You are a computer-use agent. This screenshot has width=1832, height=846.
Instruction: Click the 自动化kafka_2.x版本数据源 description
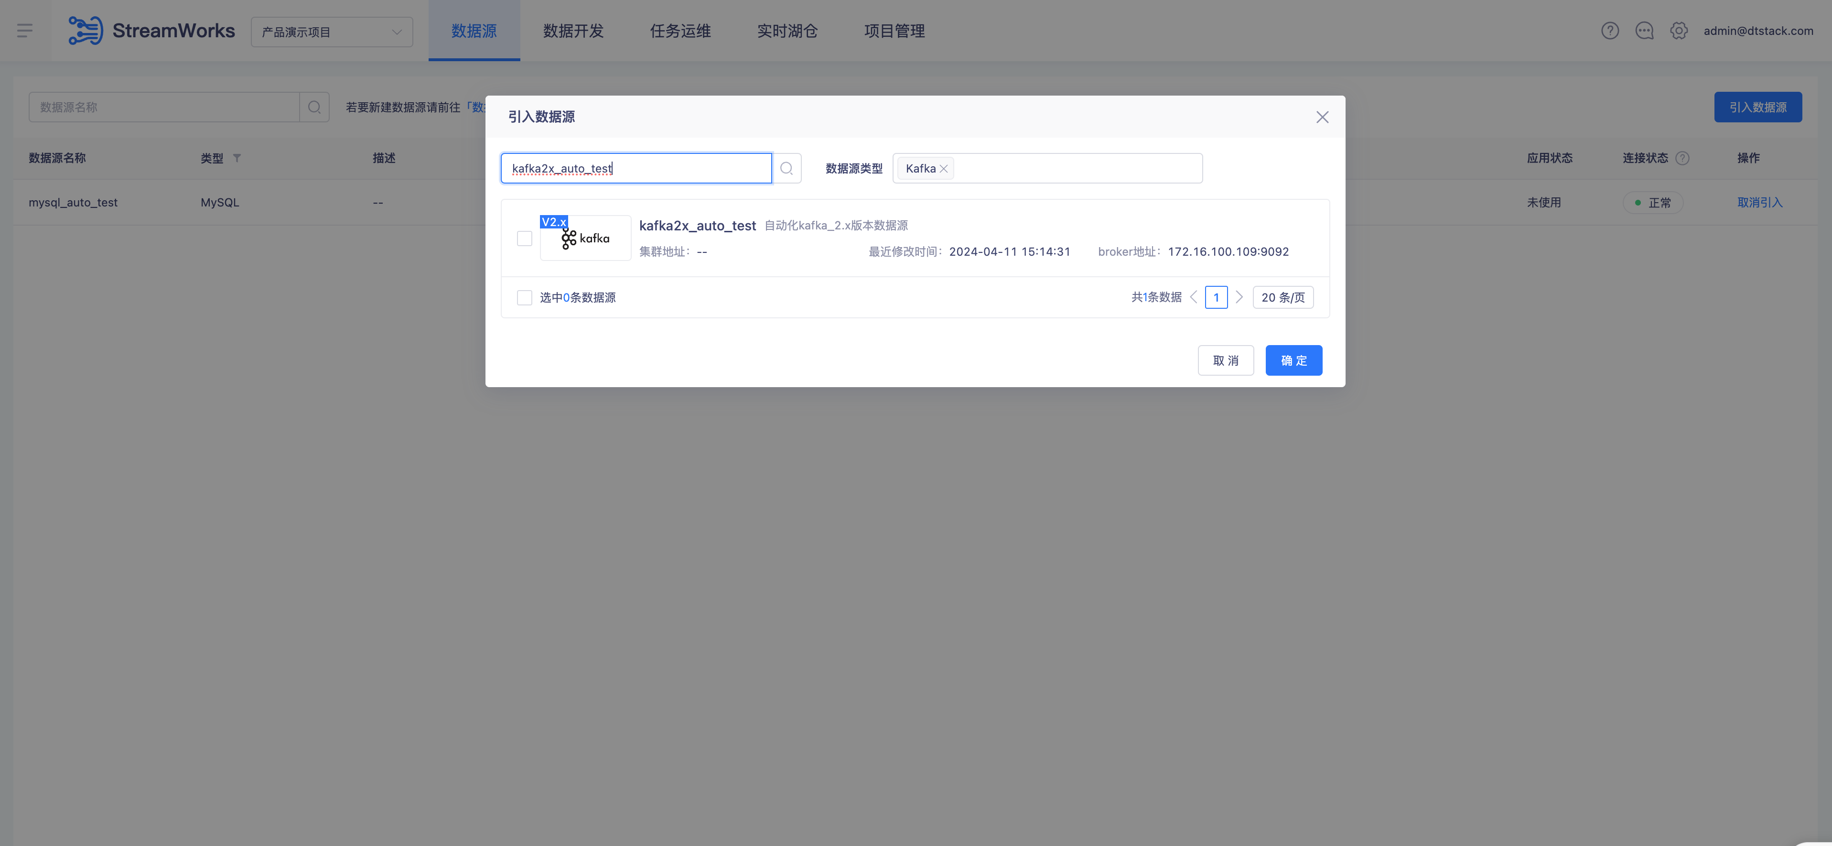836,226
